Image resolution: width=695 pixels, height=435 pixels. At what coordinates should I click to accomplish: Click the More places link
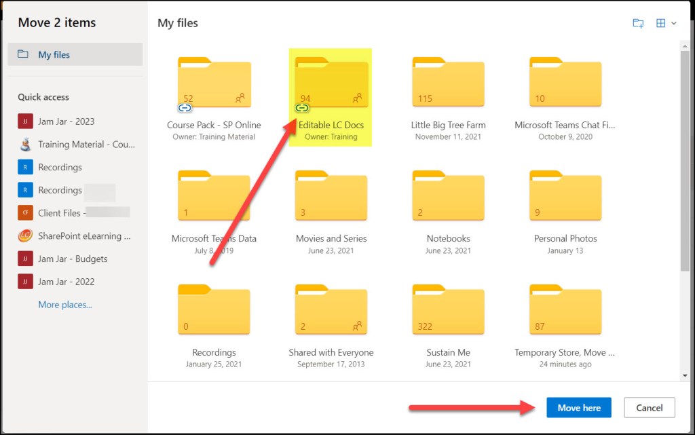click(65, 305)
